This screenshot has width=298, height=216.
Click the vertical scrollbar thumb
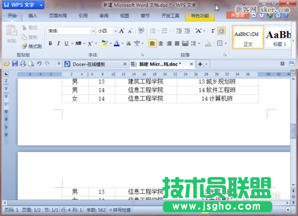(x=293, y=131)
